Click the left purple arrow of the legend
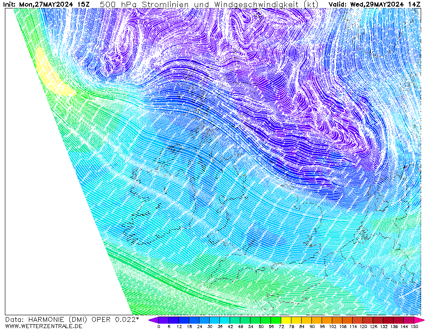426x329 pixels. tap(154, 320)
